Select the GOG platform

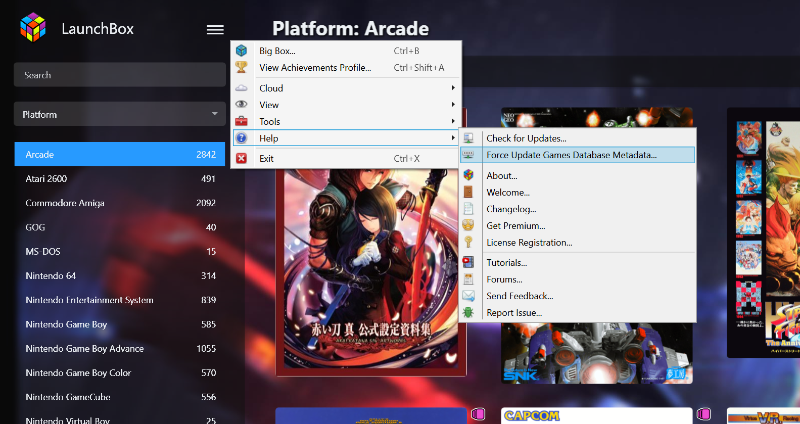coord(120,227)
